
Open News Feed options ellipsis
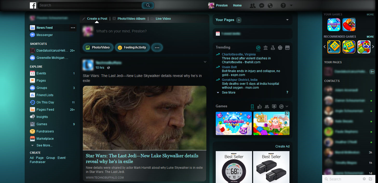coord(73,28)
